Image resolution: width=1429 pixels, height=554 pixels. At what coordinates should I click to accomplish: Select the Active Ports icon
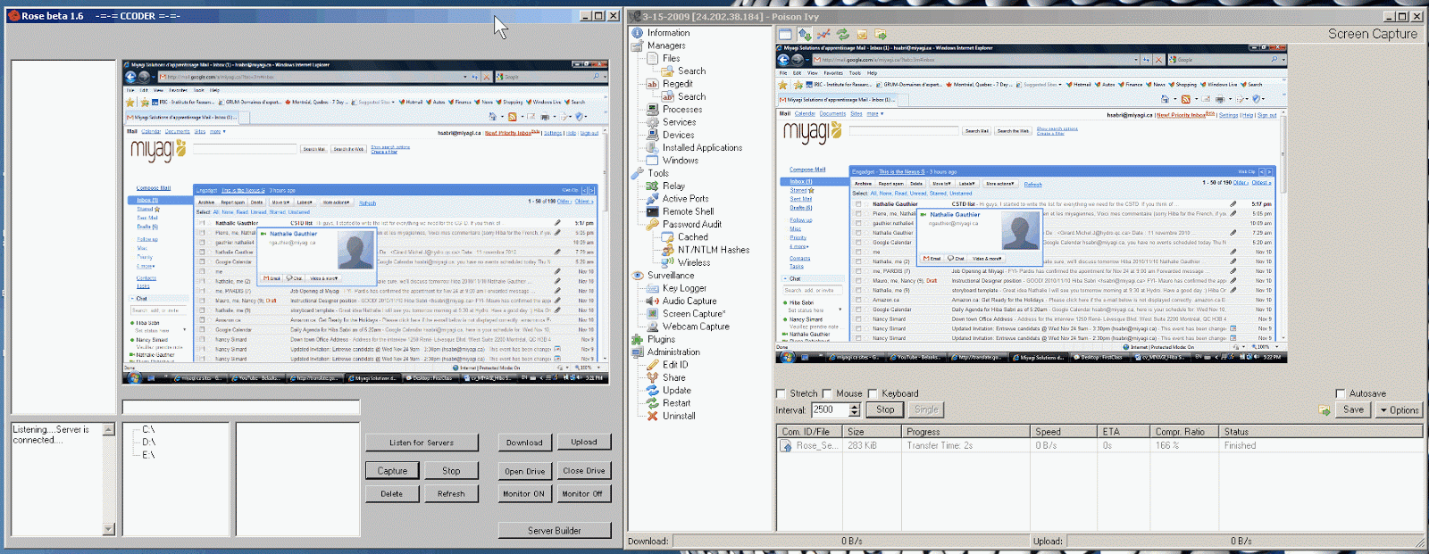coord(652,199)
